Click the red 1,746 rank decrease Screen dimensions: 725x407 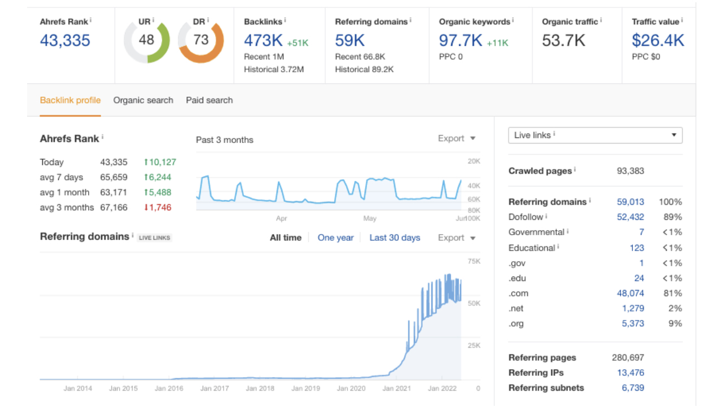point(158,208)
